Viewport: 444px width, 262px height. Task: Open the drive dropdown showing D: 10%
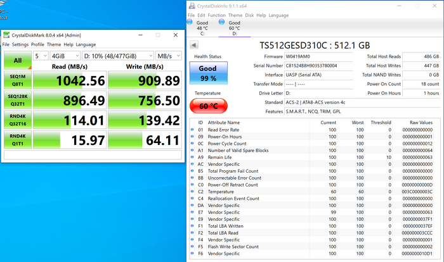(118, 56)
